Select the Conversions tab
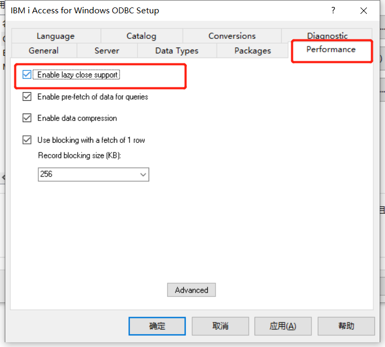The image size is (385, 347). [232, 36]
